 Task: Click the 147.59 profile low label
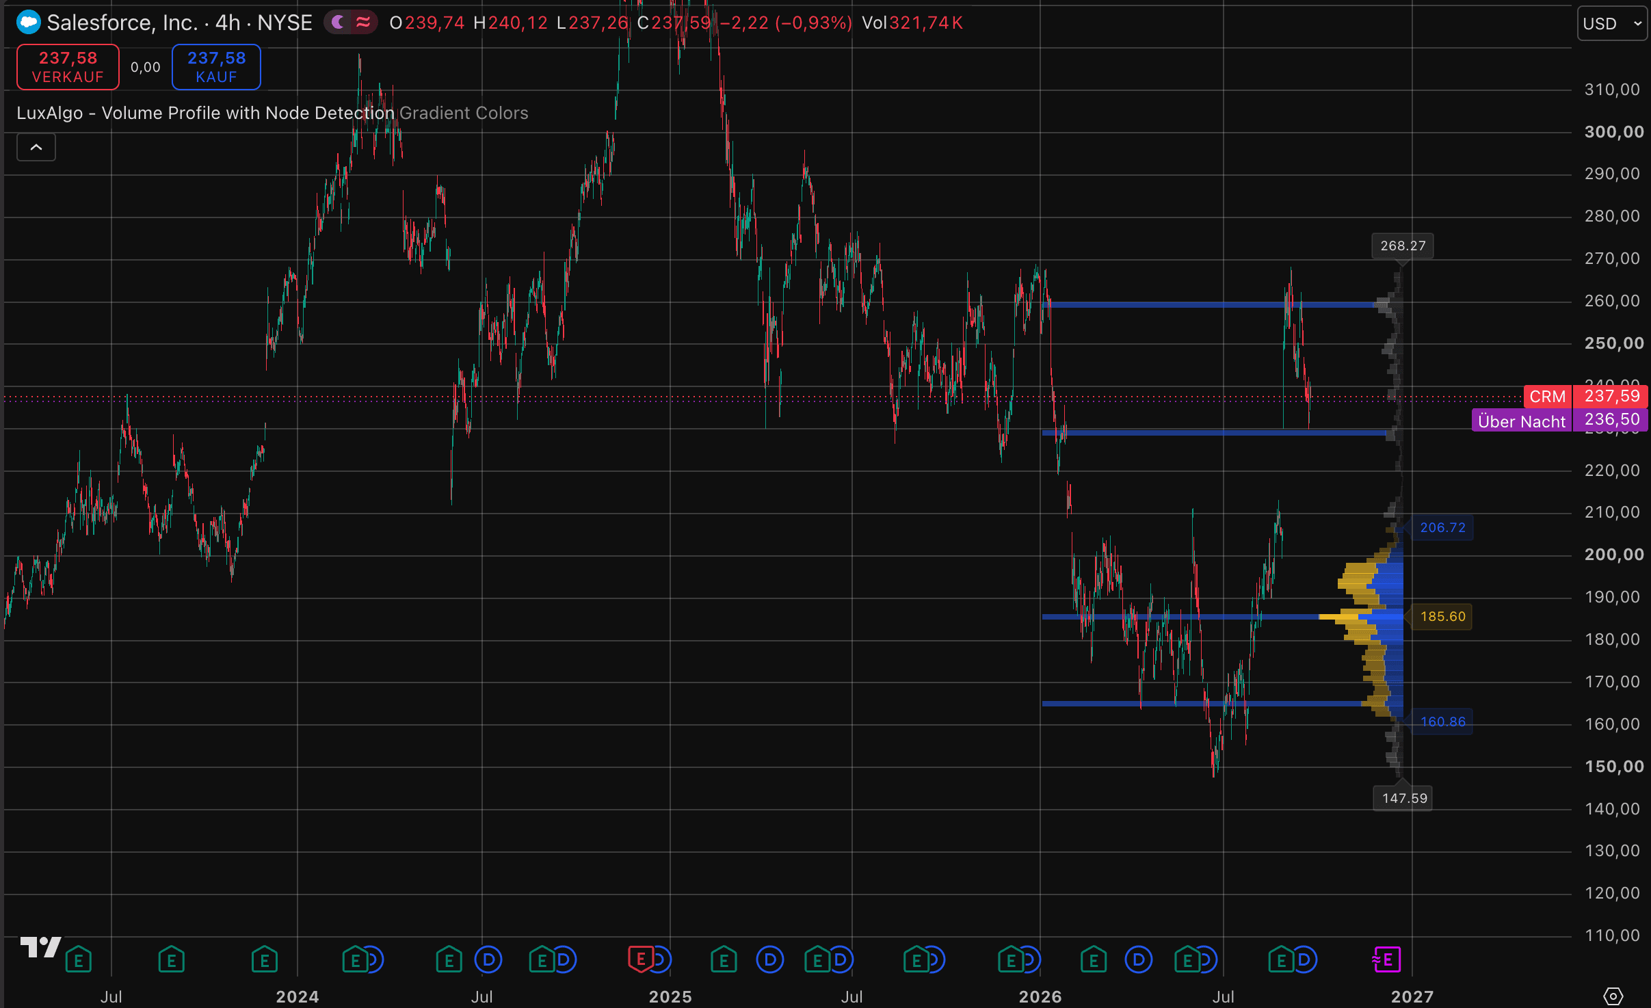click(x=1404, y=798)
